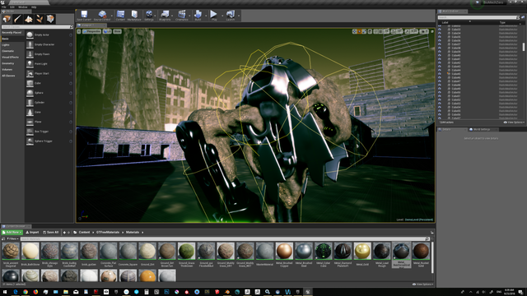Screen dimensions: 527x296
Task: Open World Outliner View Options
Action: coord(514,123)
